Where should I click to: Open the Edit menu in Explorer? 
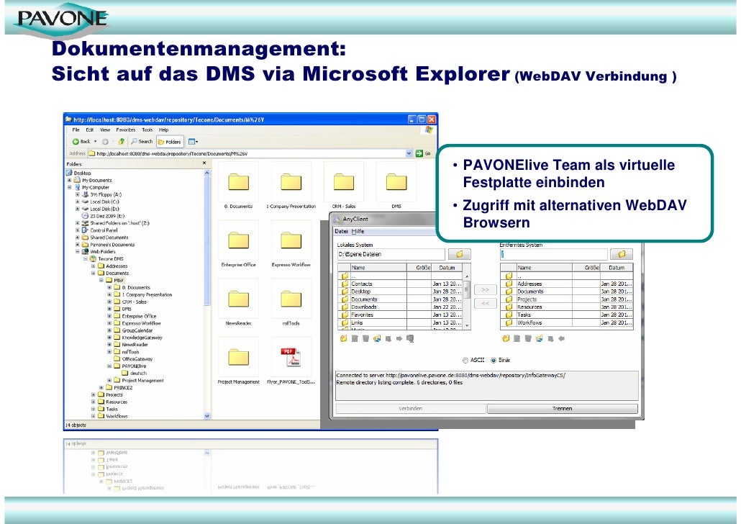[89, 130]
